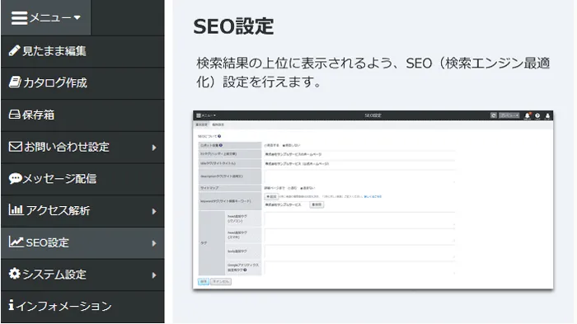This screenshot has width=577, height=324.
Task: Open the hamburger メニュー icon
Action: 19,17
